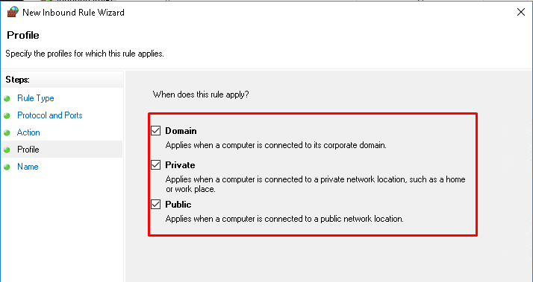This screenshot has width=533, height=282.
Task: Jump to the Action step
Action: (x=28, y=132)
